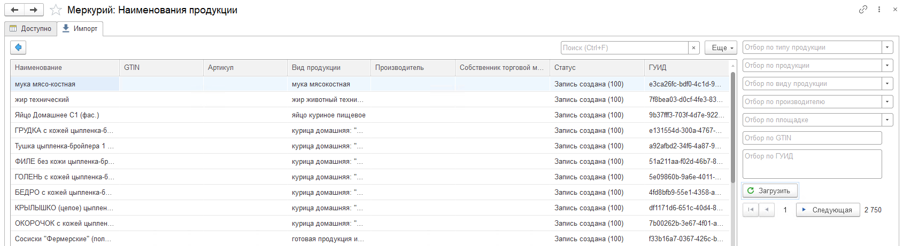Focus the GTIN filter input field
Viewport: 903px width, 246px height.
tap(812, 138)
